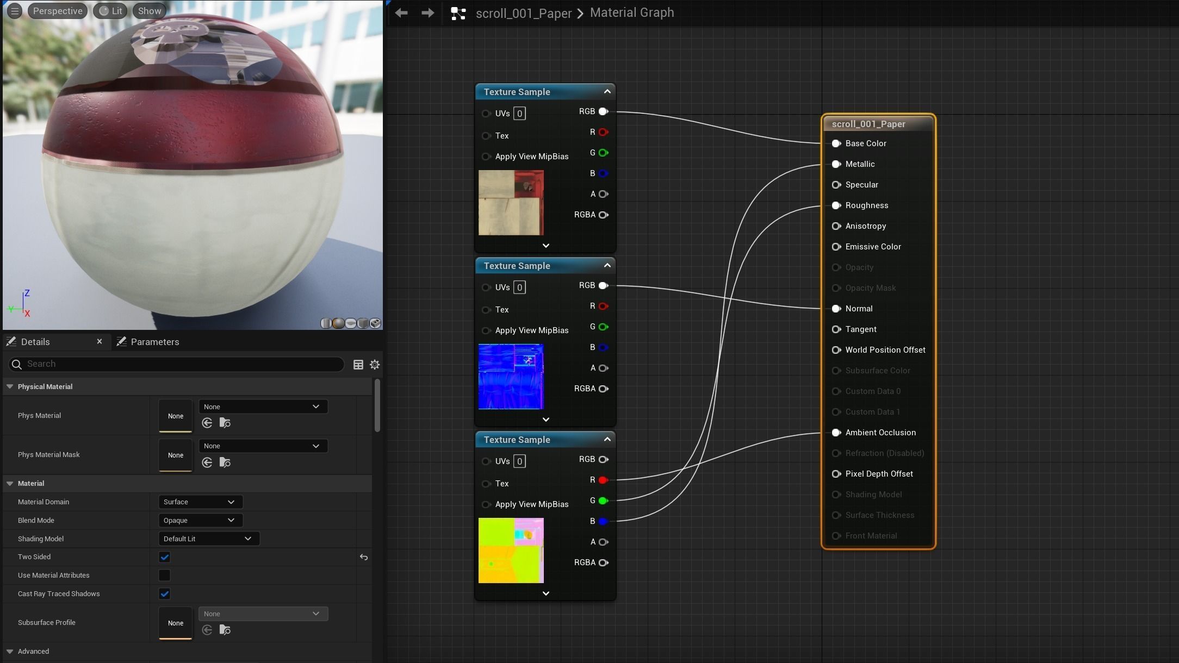Click the viewport hamburger options menu icon
The height and width of the screenshot is (663, 1179).
coord(15,11)
